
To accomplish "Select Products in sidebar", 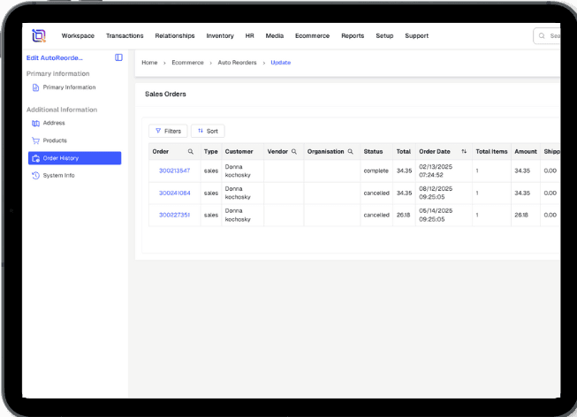I will point(55,140).
